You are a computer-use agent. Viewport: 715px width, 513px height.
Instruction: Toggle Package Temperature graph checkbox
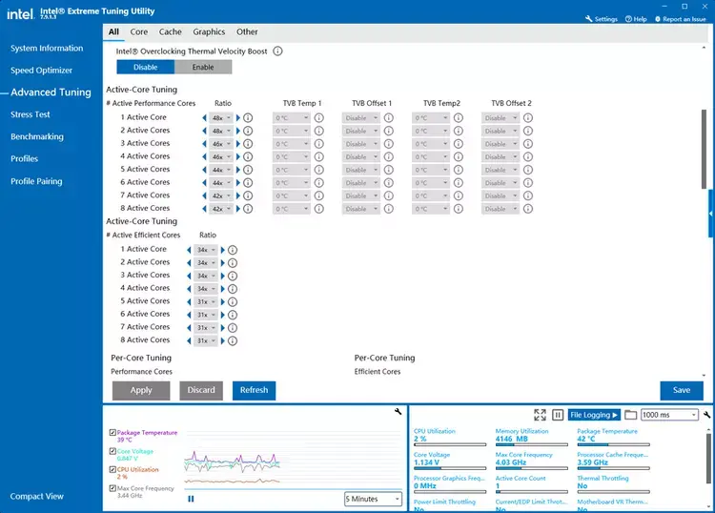pos(112,432)
